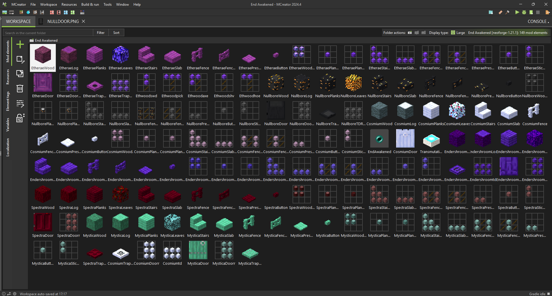Screen dimensions: 552x296
Task: Open the Build & run menu
Action: pyautogui.click(x=90, y=4)
